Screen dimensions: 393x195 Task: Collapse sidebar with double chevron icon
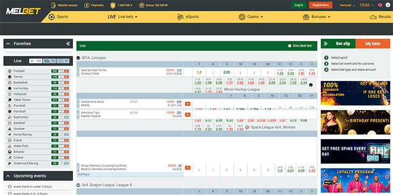[68, 44]
